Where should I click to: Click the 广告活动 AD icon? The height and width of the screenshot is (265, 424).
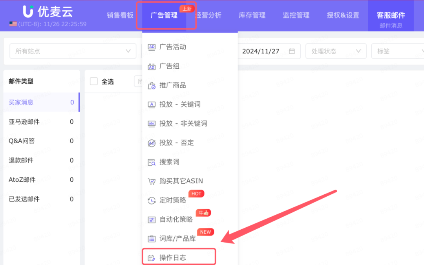[152, 47]
